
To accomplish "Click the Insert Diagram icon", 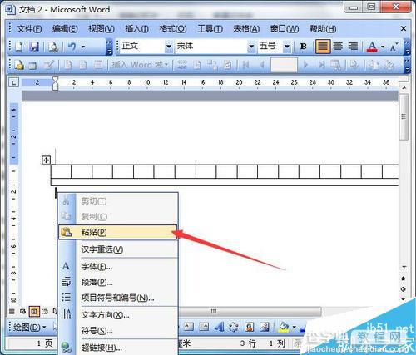I will pyautogui.click(x=234, y=327).
